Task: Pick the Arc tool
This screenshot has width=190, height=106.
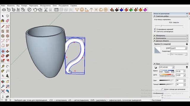Action: coord(3,41)
